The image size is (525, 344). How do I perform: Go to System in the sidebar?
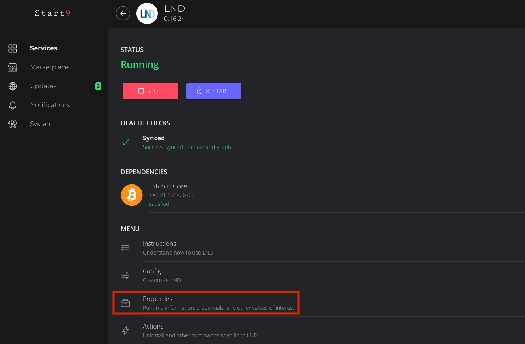(x=41, y=124)
